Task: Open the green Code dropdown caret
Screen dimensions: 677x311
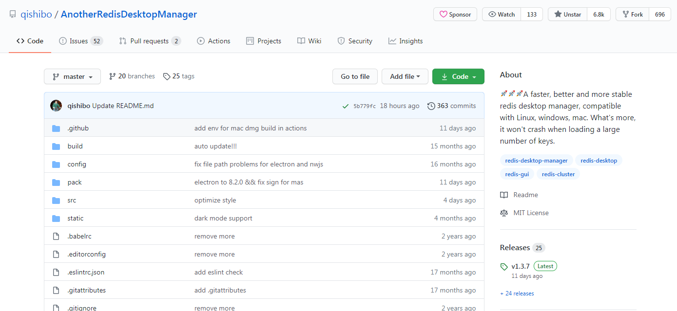Action: pyautogui.click(x=474, y=77)
